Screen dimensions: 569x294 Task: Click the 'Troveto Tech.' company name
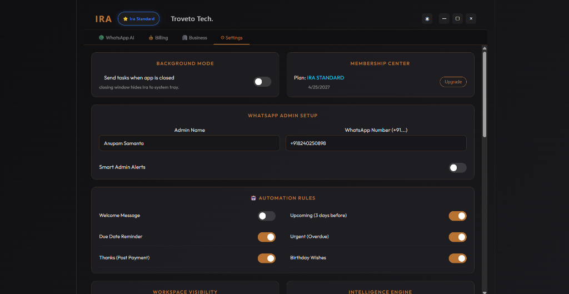(192, 19)
